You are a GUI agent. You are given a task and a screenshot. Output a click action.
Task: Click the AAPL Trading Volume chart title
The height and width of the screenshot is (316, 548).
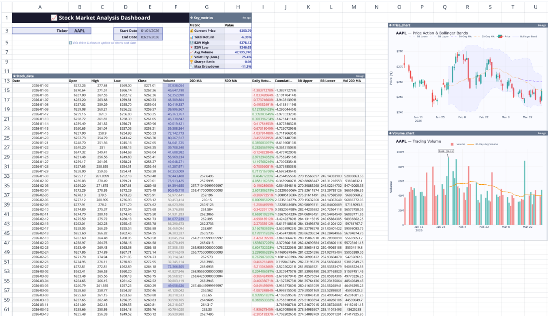[418, 141]
